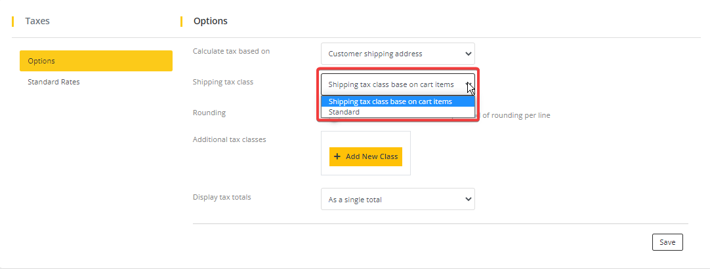Click the Options panel heading
This screenshot has height=269, width=710.
point(210,21)
